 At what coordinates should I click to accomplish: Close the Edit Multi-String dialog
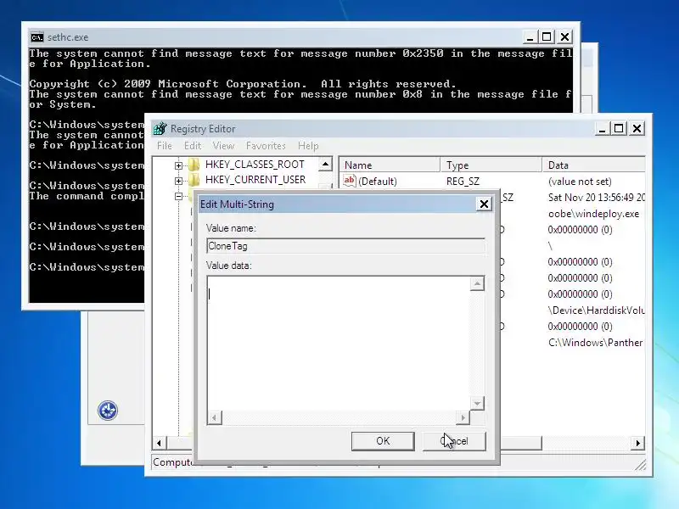pos(484,204)
